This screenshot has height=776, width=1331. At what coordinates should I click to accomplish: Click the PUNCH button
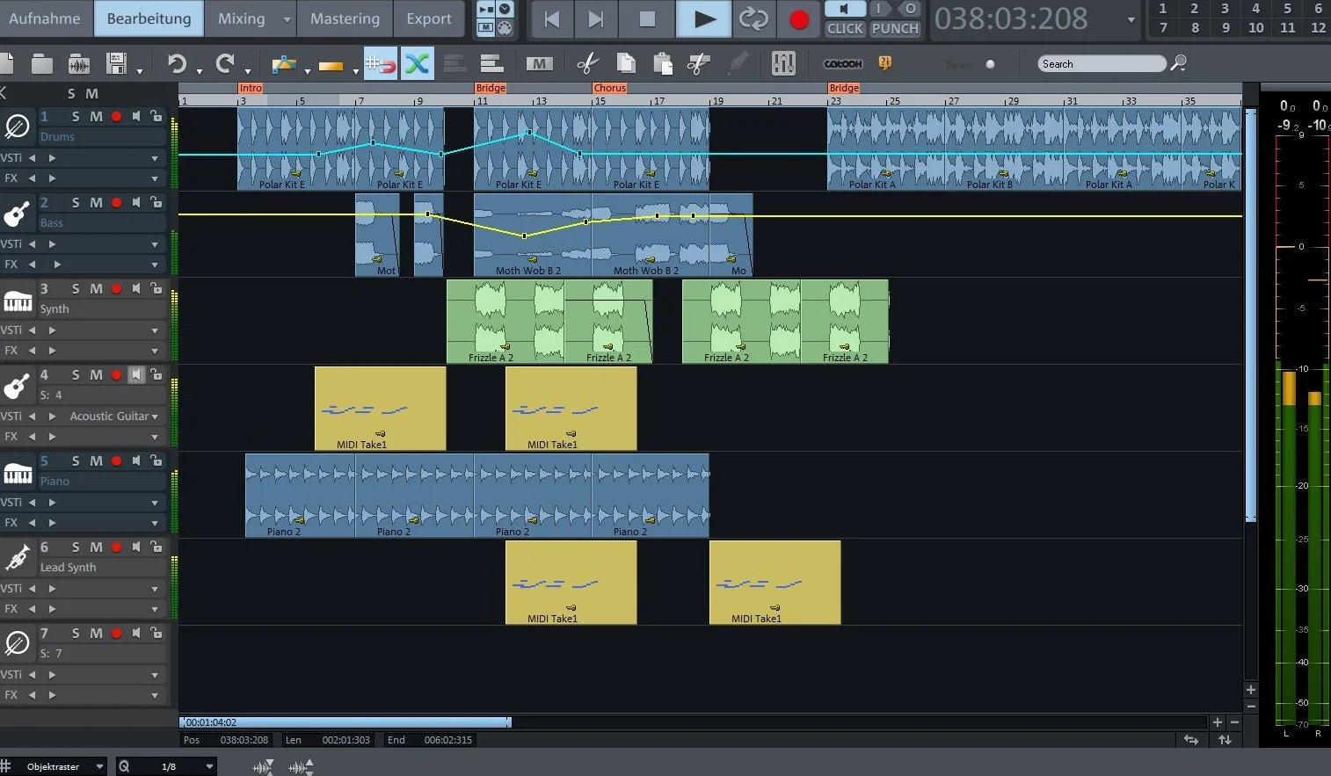895,28
